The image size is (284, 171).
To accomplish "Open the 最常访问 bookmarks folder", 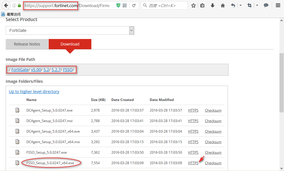I will tap(11, 14).
